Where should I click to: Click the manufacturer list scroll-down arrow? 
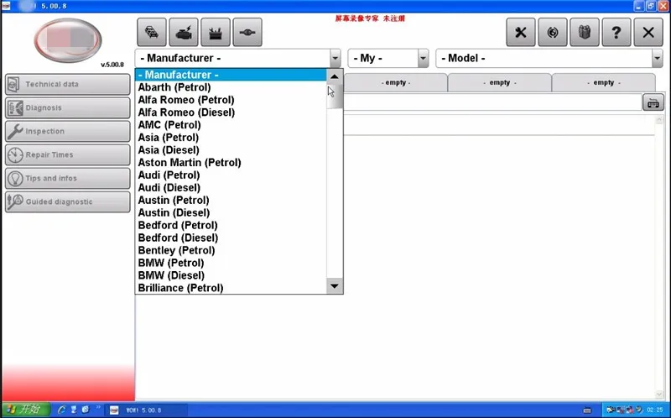click(335, 285)
